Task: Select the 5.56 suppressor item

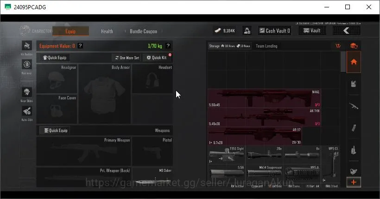Action: [226, 174]
